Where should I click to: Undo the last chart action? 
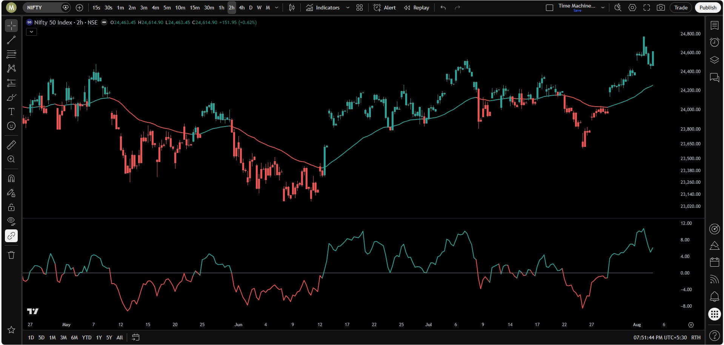[443, 8]
